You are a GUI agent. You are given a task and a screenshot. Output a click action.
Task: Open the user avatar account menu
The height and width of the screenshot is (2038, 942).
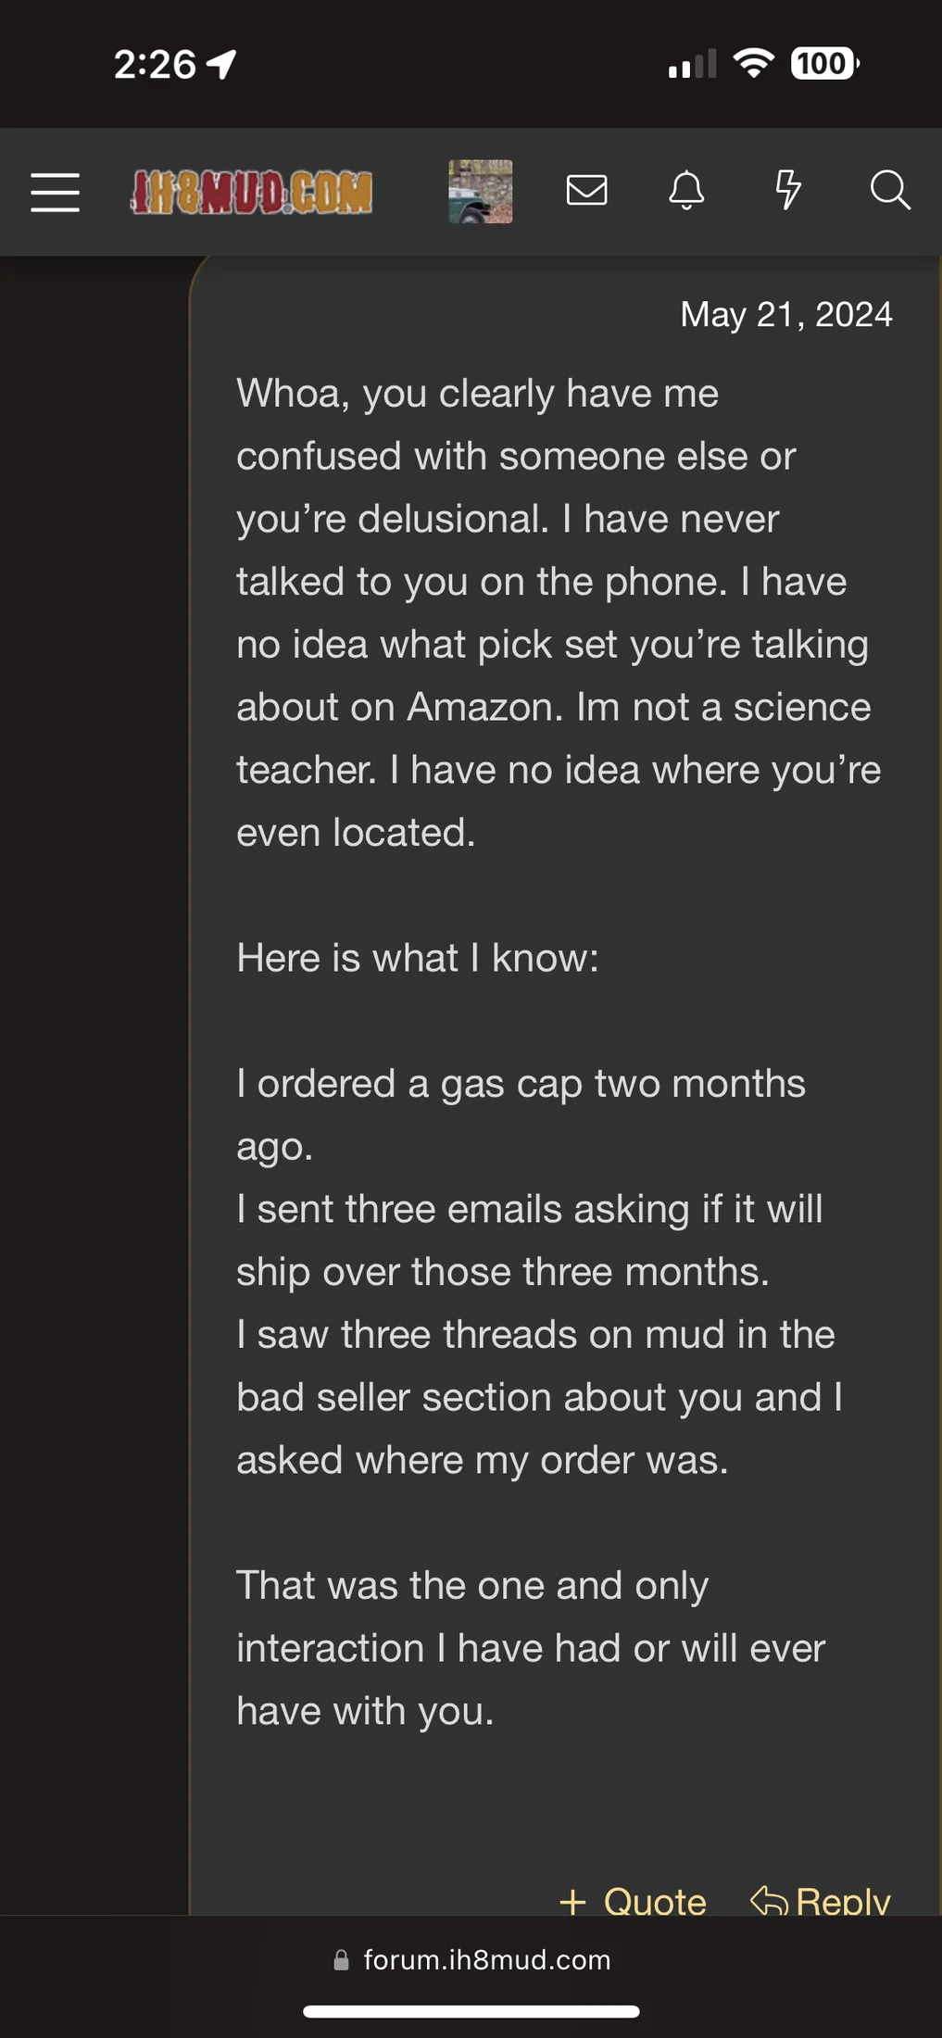coord(480,192)
